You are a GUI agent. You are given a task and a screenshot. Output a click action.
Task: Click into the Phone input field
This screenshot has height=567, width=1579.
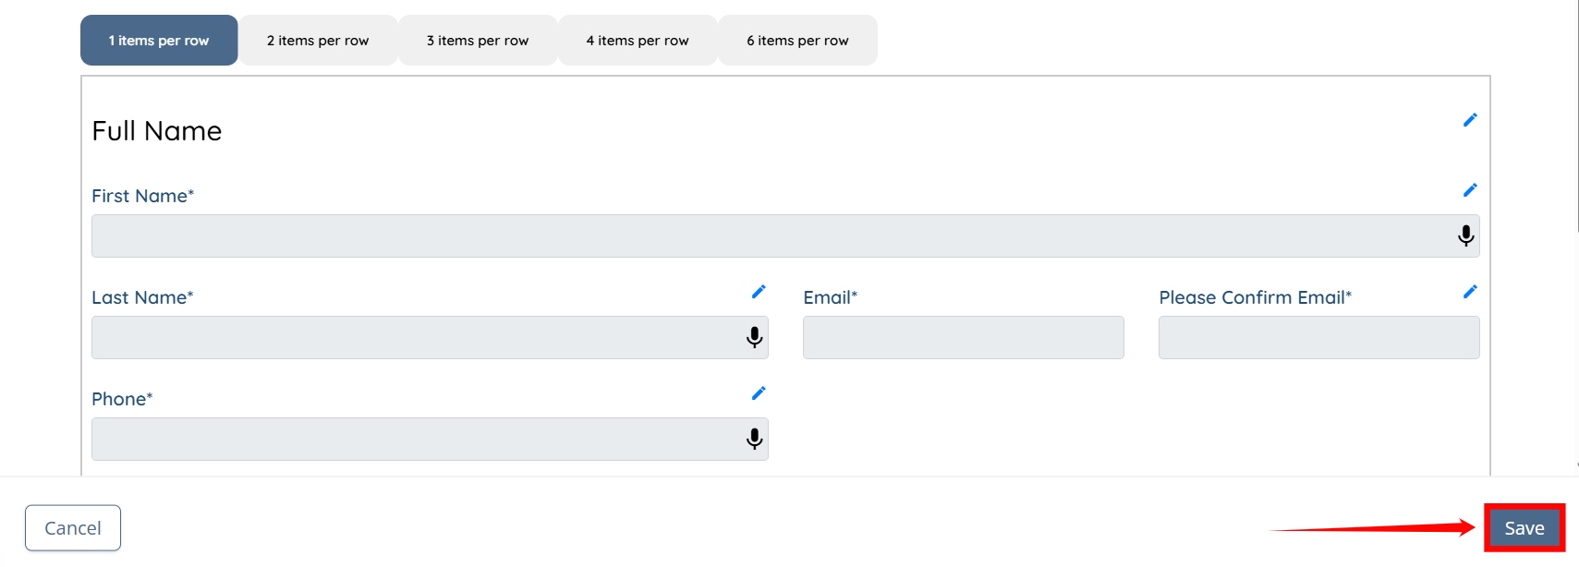pyautogui.click(x=416, y=439)
